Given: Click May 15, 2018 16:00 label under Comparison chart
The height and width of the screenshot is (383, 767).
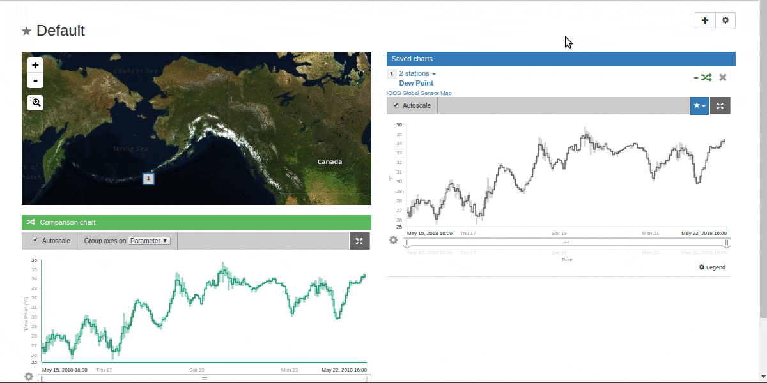Looking at the screenshot, I should pos(65,370).
